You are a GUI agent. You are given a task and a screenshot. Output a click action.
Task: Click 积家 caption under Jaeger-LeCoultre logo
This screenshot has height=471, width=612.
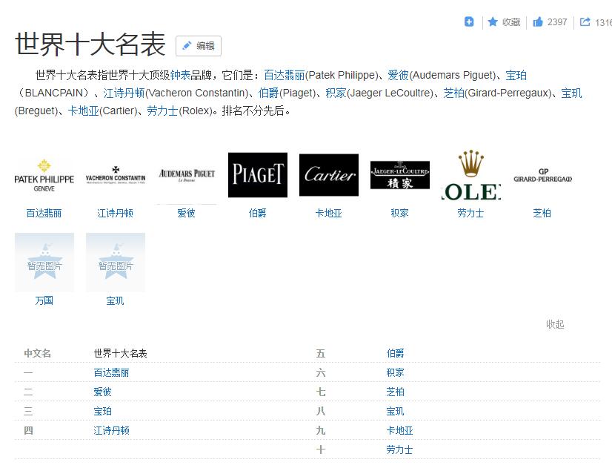pyautogui.click(x=399, y=213)
